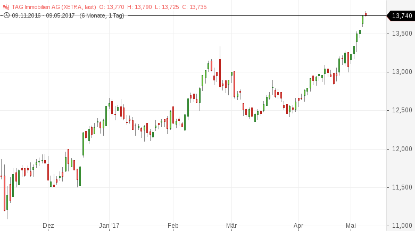
Task: Click the Dez month label on time axis
Action: (x=48, y=226)
